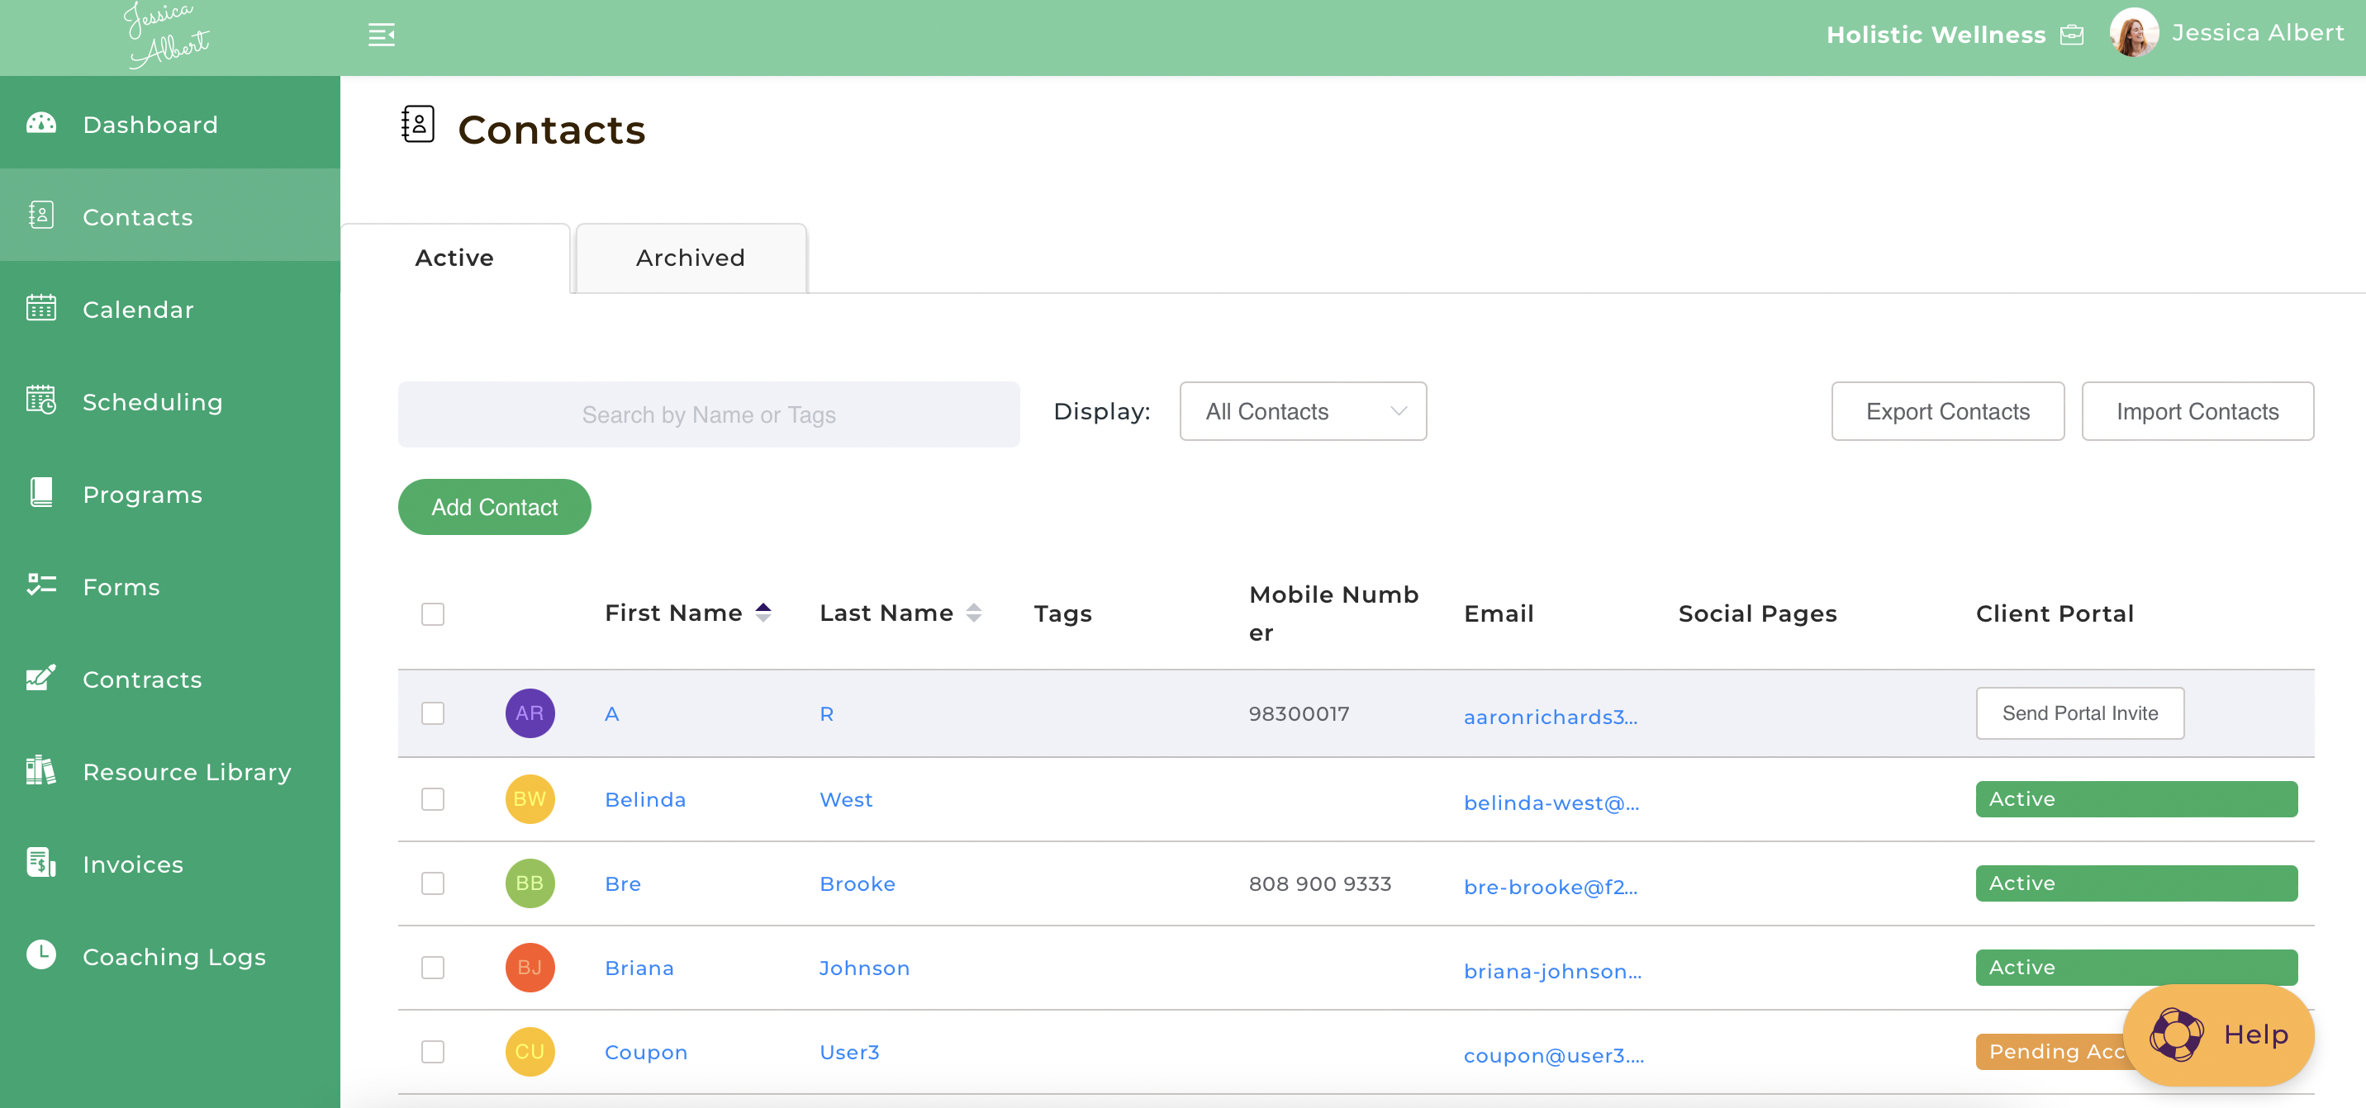Click Send Portal Invite for A R
Image resolution: width=2366 pixels, height=1108 pixels.
pyautogui.click(x=2079, y=713)
